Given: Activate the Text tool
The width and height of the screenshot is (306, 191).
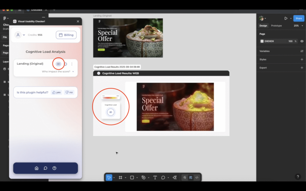Looking at the screenshot, I should [x=155, y=178].
